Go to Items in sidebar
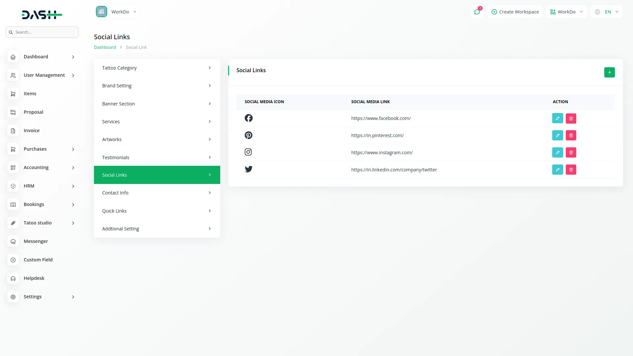This screenshot has width=633, height=356. pyautogui.click(x=30, y=94)
